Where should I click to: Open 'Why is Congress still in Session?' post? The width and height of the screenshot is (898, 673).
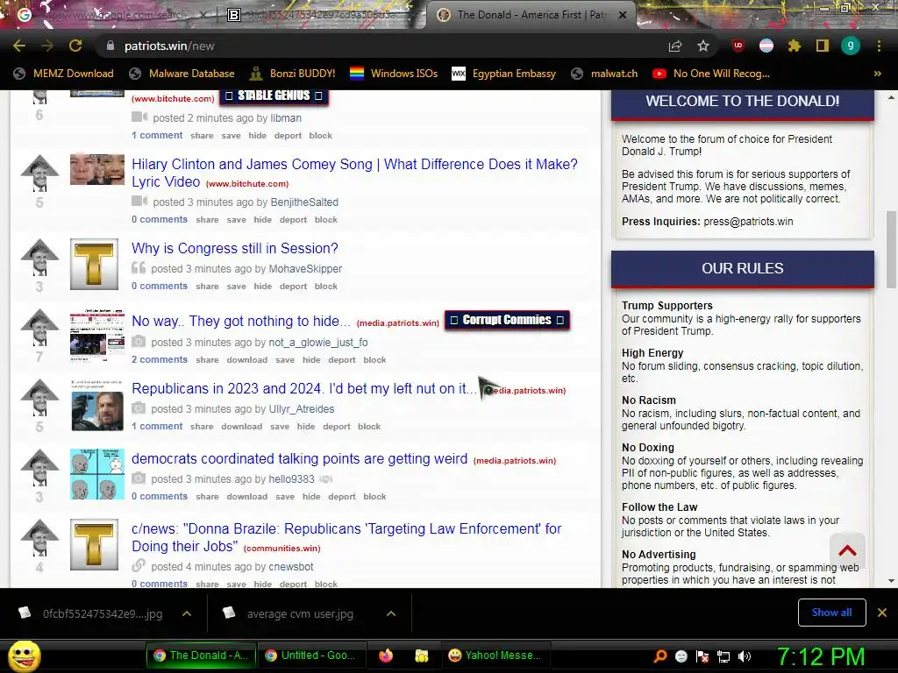[x=235, y=248]
